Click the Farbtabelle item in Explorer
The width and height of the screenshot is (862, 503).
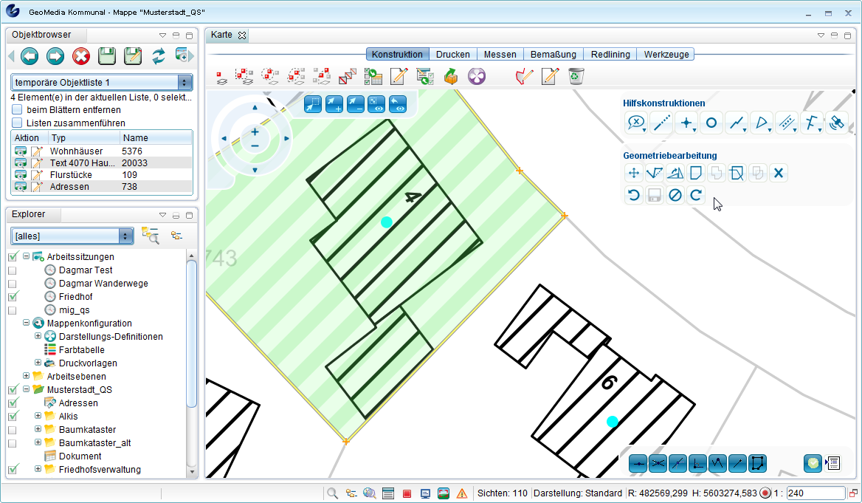81,350
